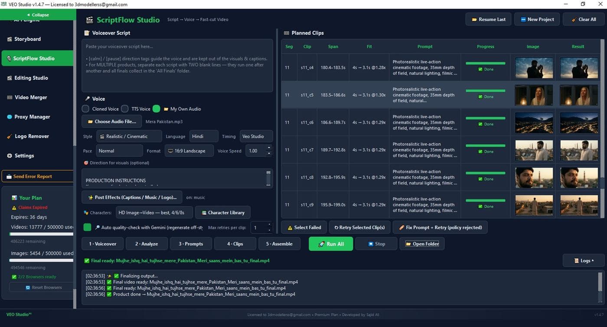Click the Storyboard icon in sidebar
The height and width of the screenshot is (327, 607).
10,39
